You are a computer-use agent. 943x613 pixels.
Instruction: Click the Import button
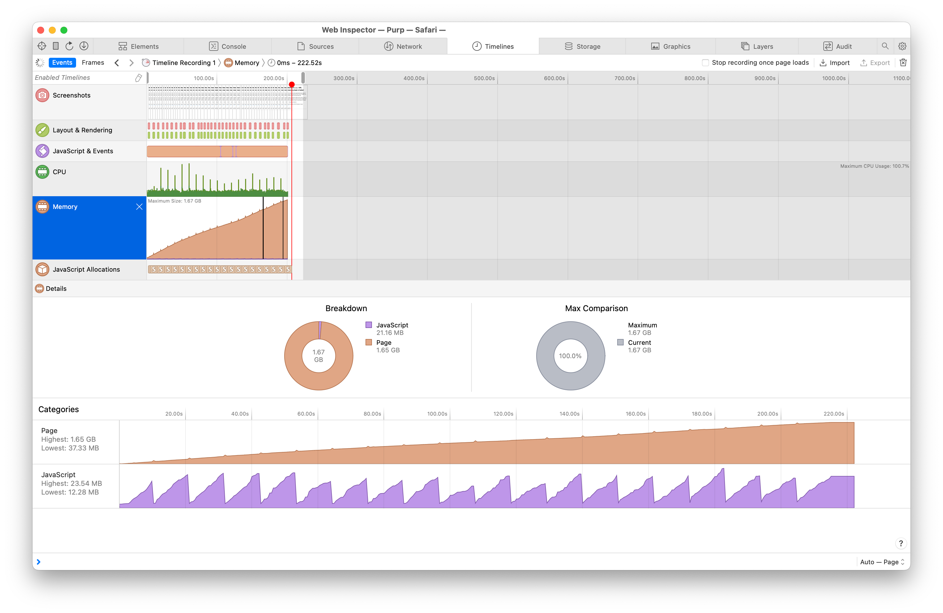(x=834, y=63)
